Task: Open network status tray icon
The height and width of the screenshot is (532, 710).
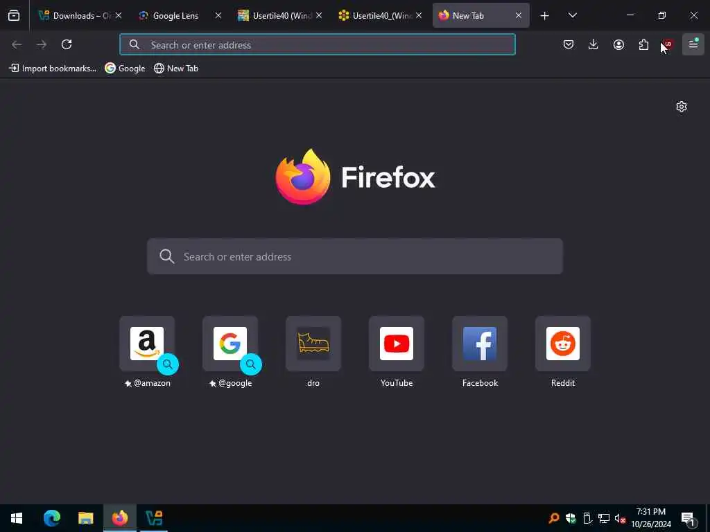Action: click(604, 518)
